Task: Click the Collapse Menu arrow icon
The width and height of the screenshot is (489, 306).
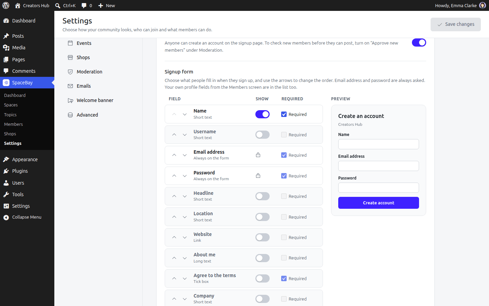Action: (6, 217)
